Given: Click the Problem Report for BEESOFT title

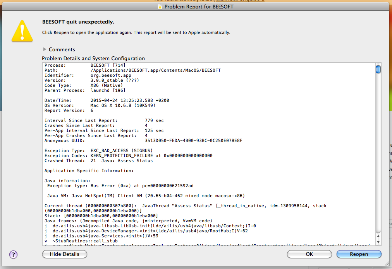Looking at the screenshot, I should click(x=199, y=7).
